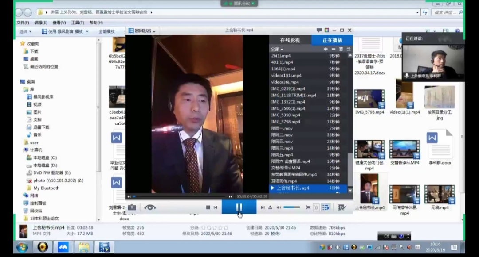The image size is (479, 257).
Task: Pause the video with the center play button
Action: tap(239, 207)
